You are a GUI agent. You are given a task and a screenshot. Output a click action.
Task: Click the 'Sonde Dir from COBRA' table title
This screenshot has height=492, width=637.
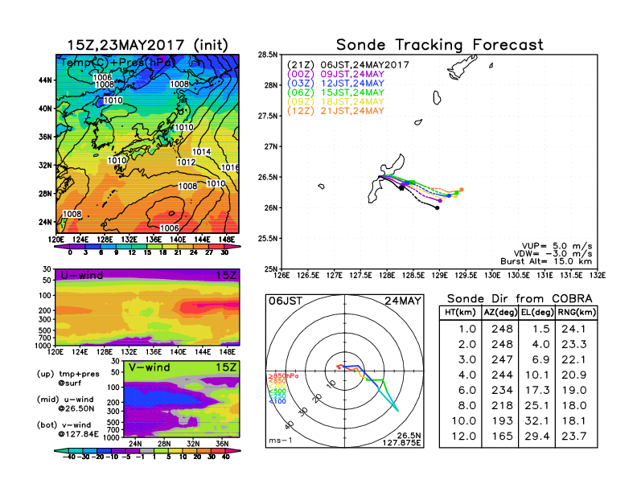tap(520, 299)
